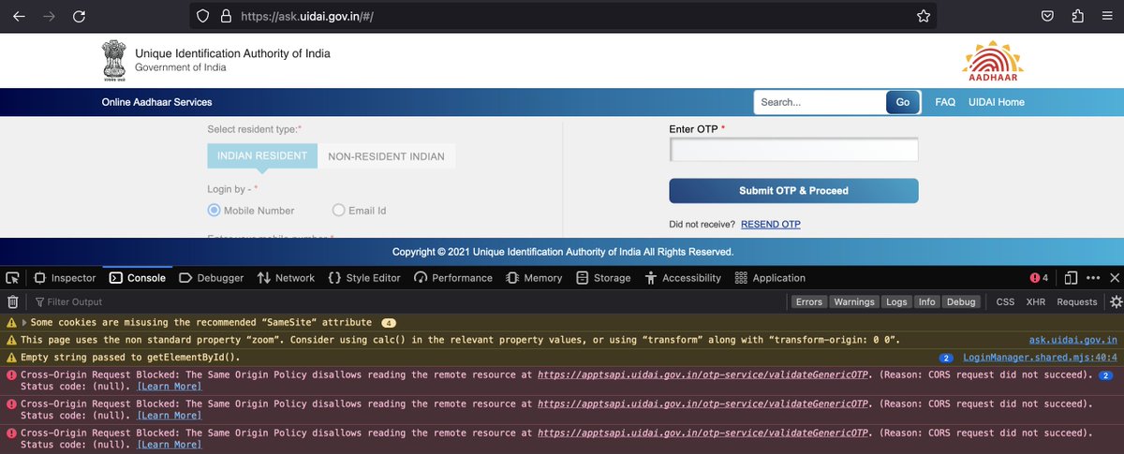Switch to the Style Editor tab

pyautogui.click(x=364, y=278)
